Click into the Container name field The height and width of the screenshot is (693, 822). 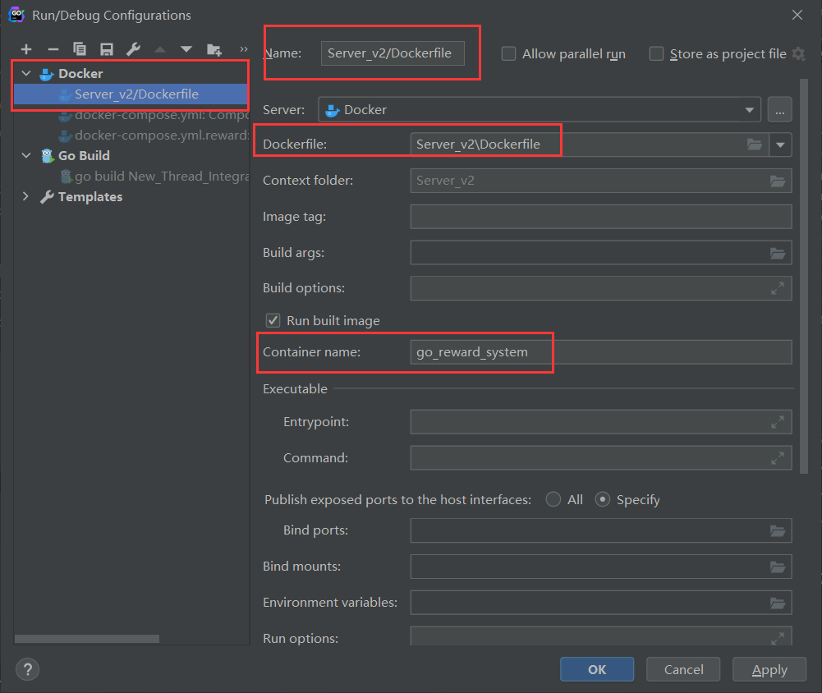point(601,352)
